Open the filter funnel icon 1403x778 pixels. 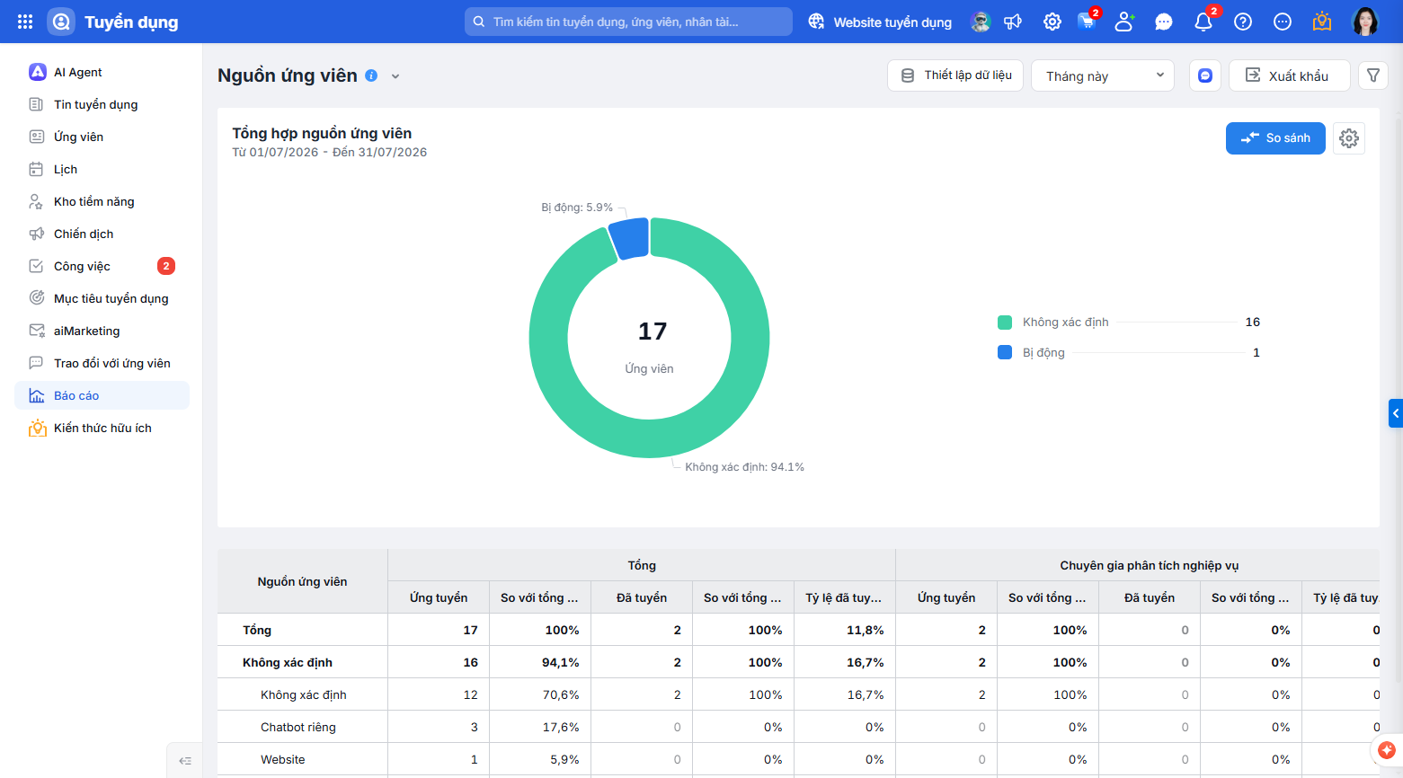(1373, 75)
